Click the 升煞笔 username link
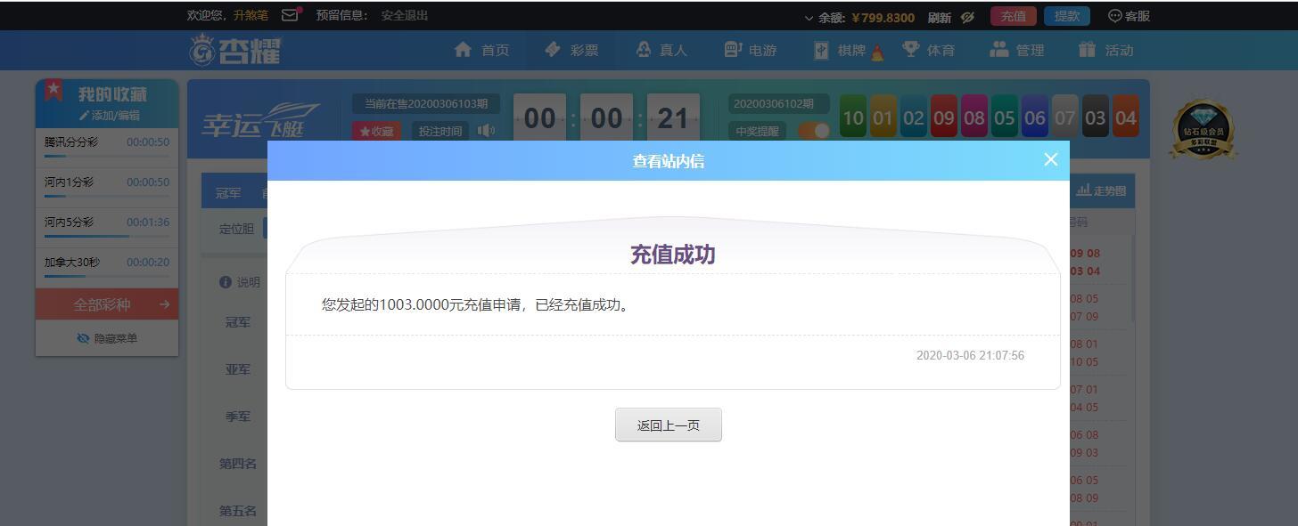The width and height of the screenshot is (1298, 526). pyautogui.click(x=251, y=15)
